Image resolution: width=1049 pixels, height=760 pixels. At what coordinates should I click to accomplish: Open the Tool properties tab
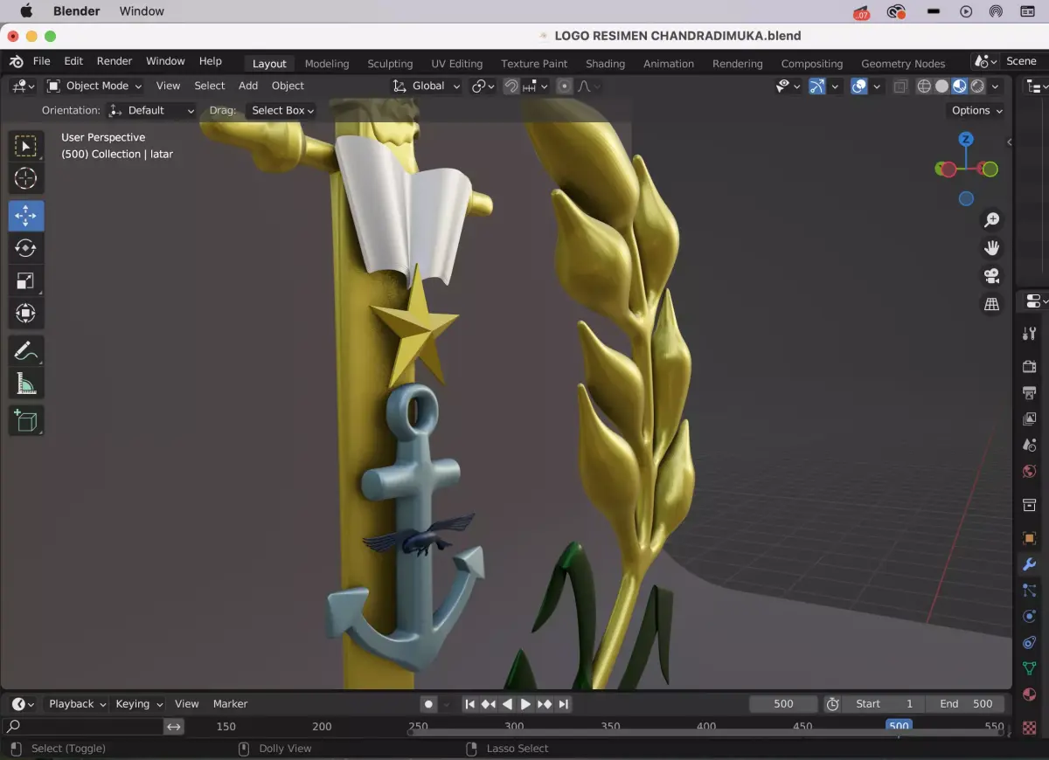click(1030, 334)
